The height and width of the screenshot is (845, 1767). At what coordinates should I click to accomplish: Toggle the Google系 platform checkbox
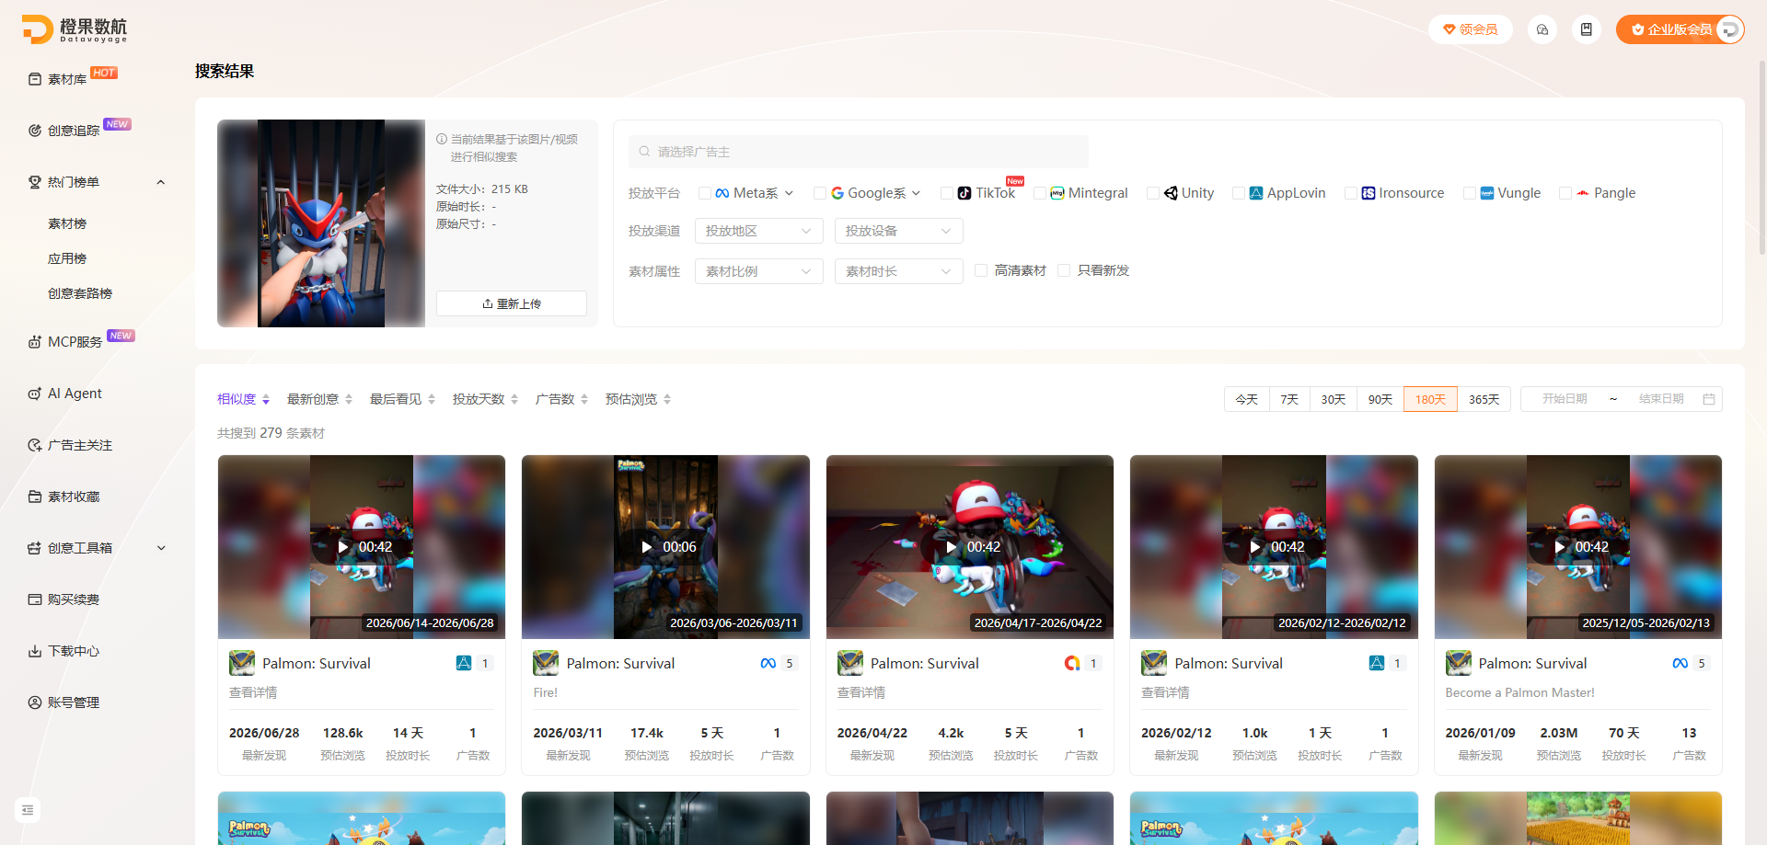(819, 193)
